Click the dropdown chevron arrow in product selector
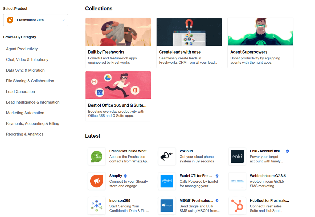This screenshot has width=315, height=217. click(x=63, y=20)
